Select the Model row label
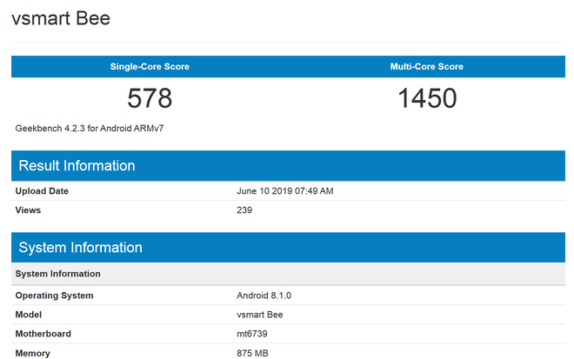Viewport: 574px width, 359px height. coord(29,315)
